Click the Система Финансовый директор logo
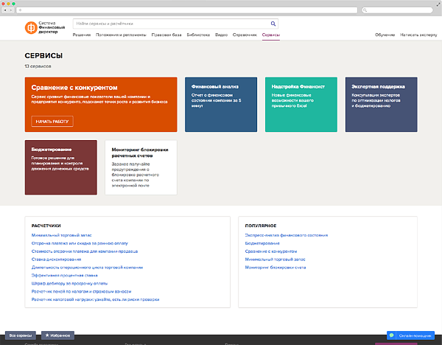This screenshot has width=442, height=345. point(45,27)
